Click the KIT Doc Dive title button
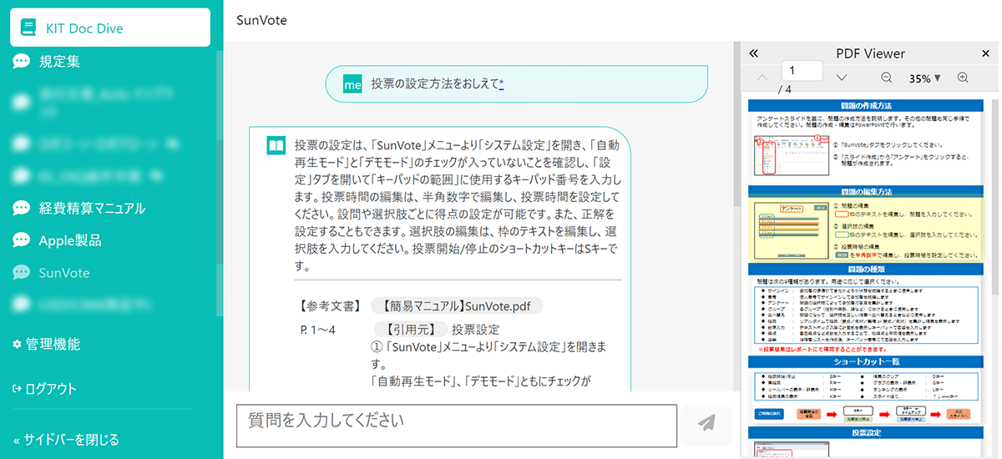This screenshot has height=459, width=1002. (x=110, y=28)
